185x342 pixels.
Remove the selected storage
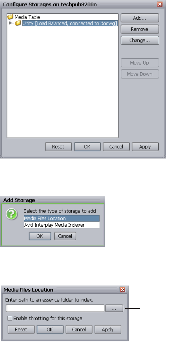click(140, 29)
